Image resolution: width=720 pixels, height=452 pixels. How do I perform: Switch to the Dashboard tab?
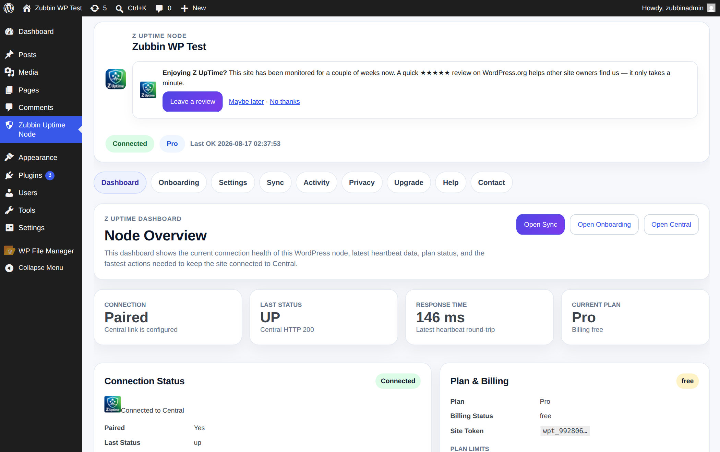[x=120, y=183]
